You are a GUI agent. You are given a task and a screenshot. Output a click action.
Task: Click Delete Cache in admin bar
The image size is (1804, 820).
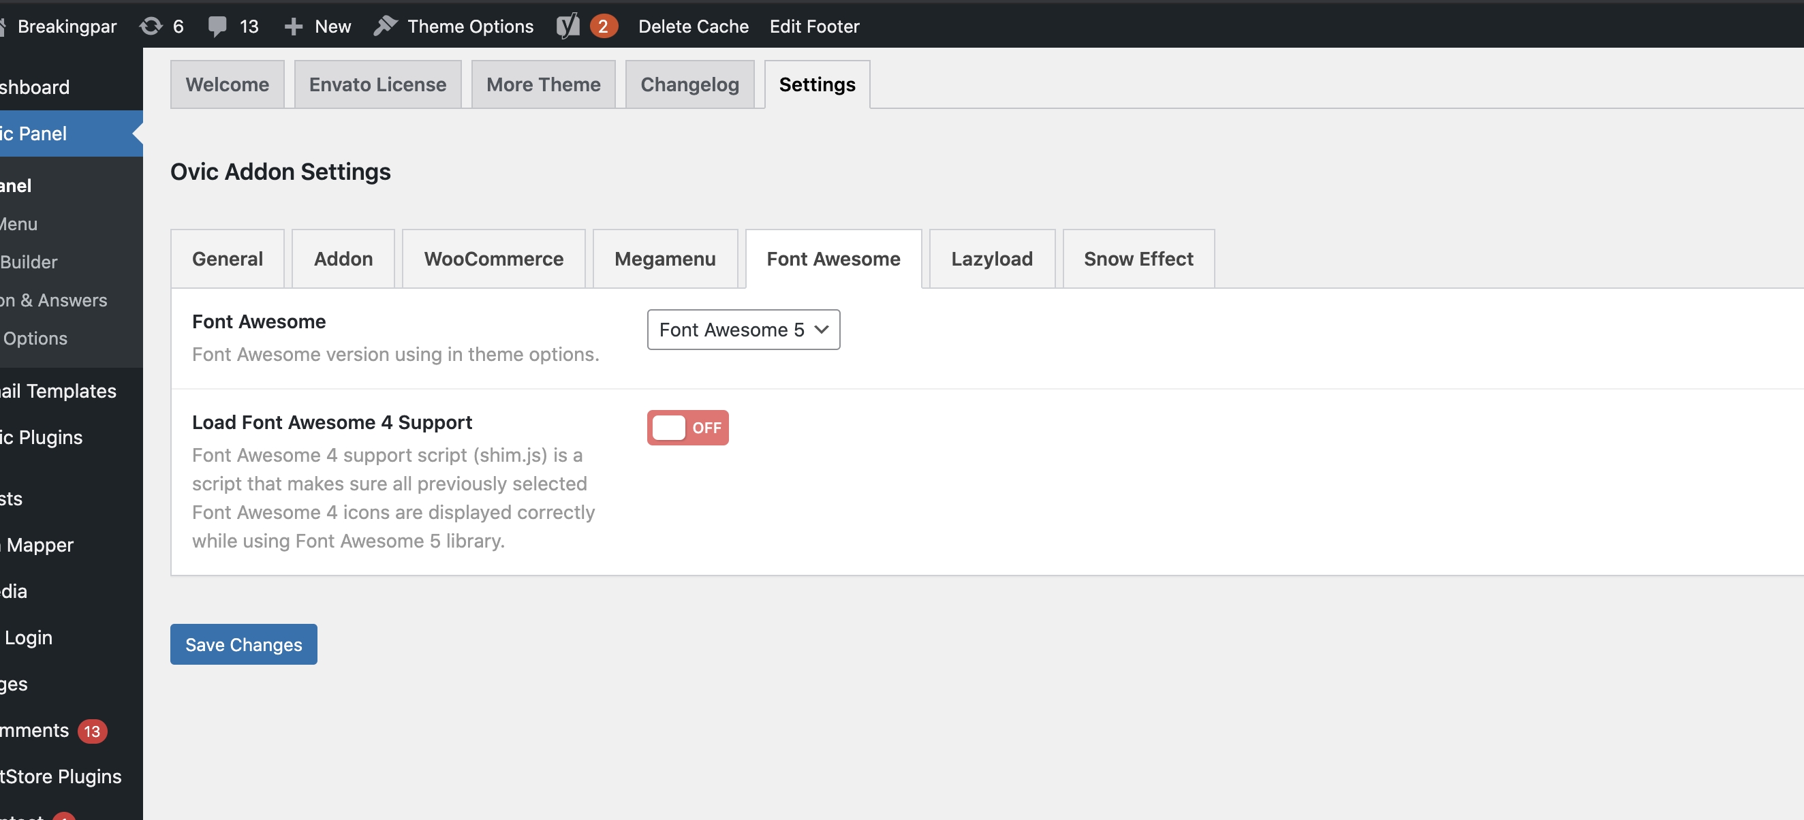694,27
